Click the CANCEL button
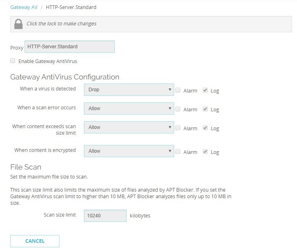This screenshot has width=297, height=251. [x=35, y=241]
